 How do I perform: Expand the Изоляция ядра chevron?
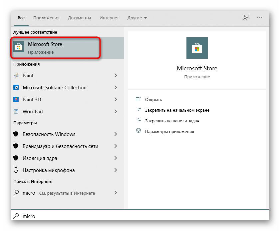click(116, 158)
